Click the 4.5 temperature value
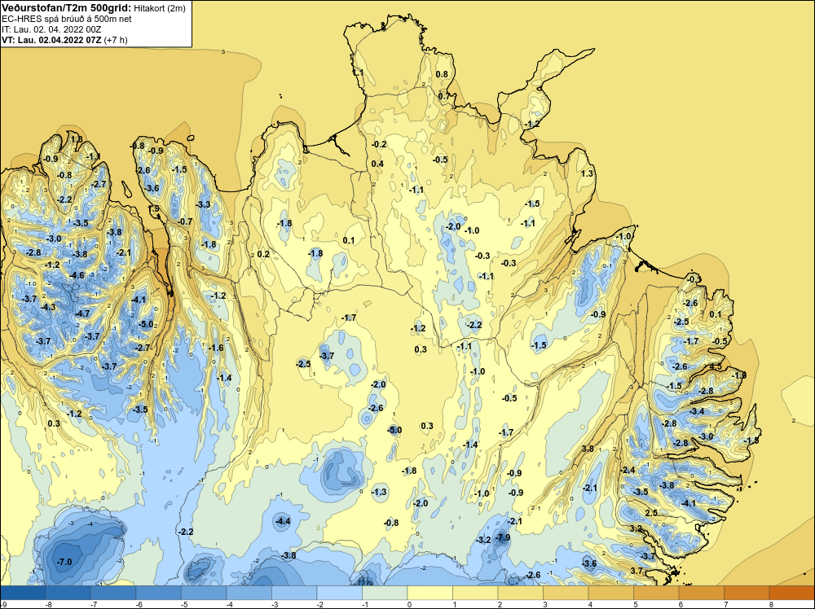 pos(716,366)
